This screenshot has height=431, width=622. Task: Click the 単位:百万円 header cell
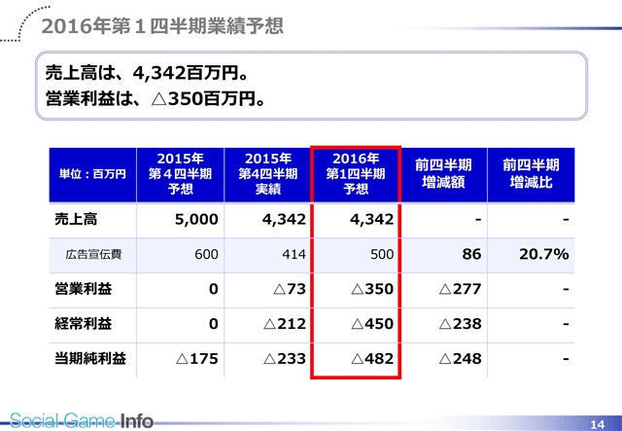click(x=92, y=174)
